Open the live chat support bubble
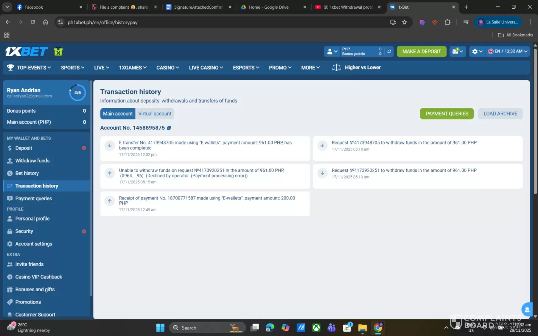538x336 pixels. (527, 309)
